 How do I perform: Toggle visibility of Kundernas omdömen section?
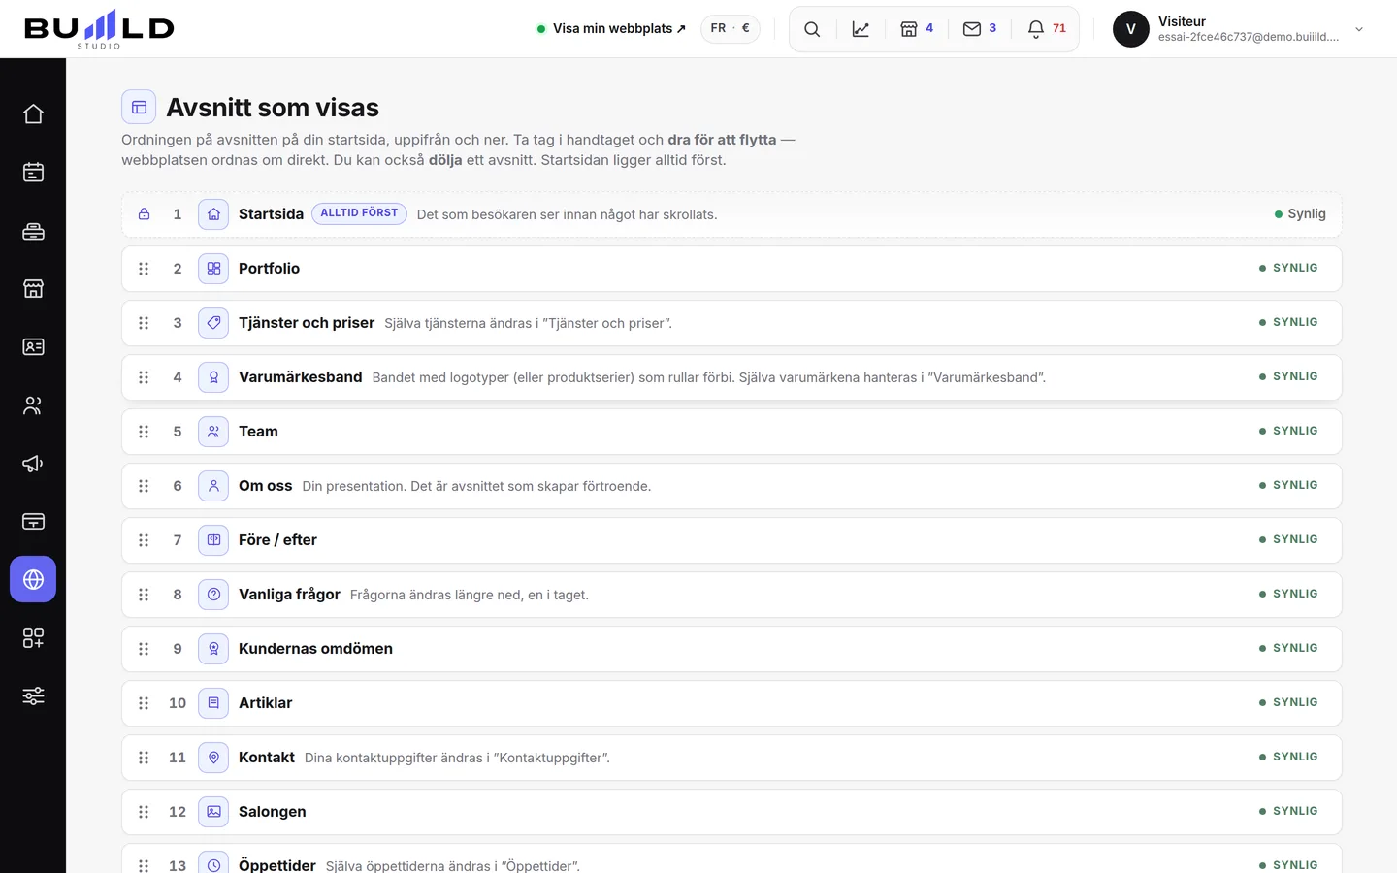pos(1288,648)
